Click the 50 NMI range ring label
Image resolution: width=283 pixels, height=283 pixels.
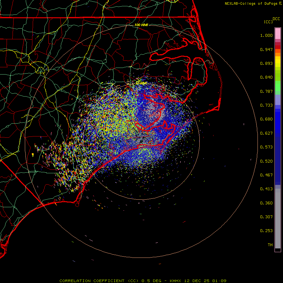pos(141,83)
